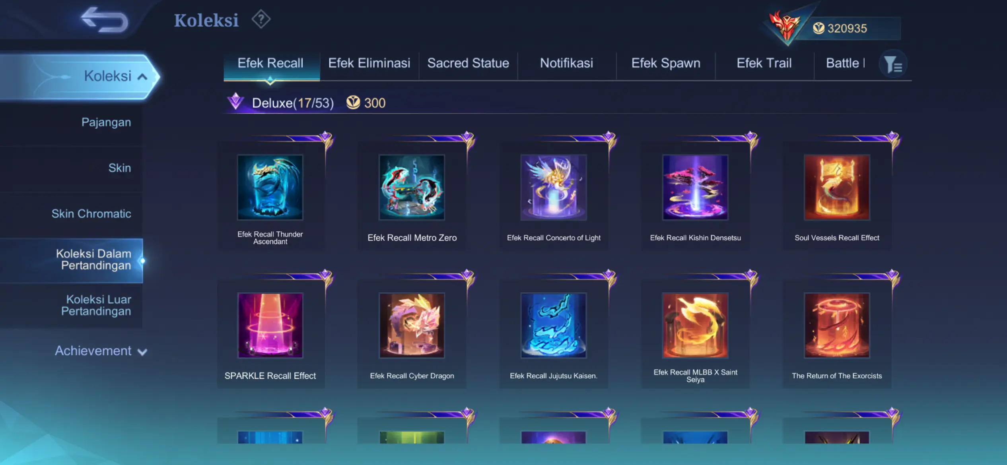Open the filter funnel icon
Viewport: 1007px width, 465px height.
click(893, 64)
